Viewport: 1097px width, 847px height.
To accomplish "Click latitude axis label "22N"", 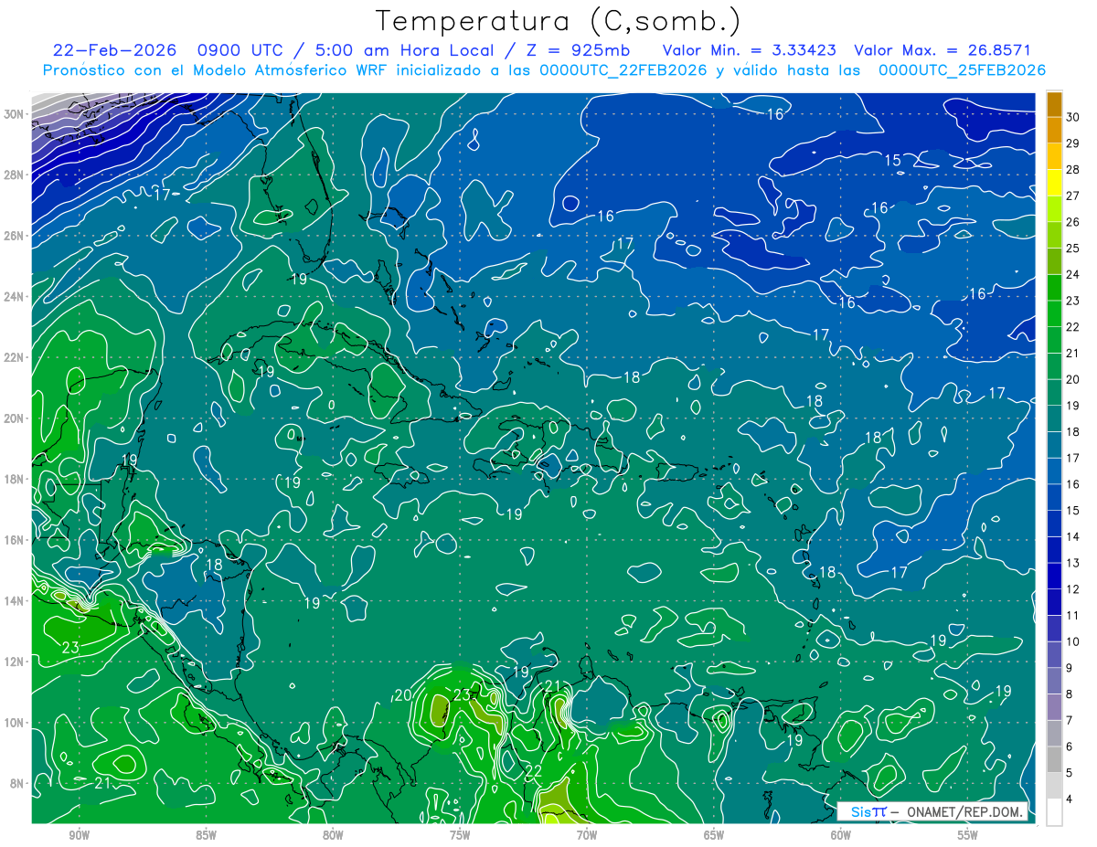I will [14, 357].
